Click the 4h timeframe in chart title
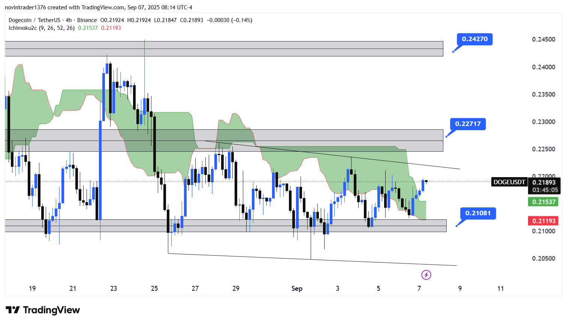 pos(69,20)
